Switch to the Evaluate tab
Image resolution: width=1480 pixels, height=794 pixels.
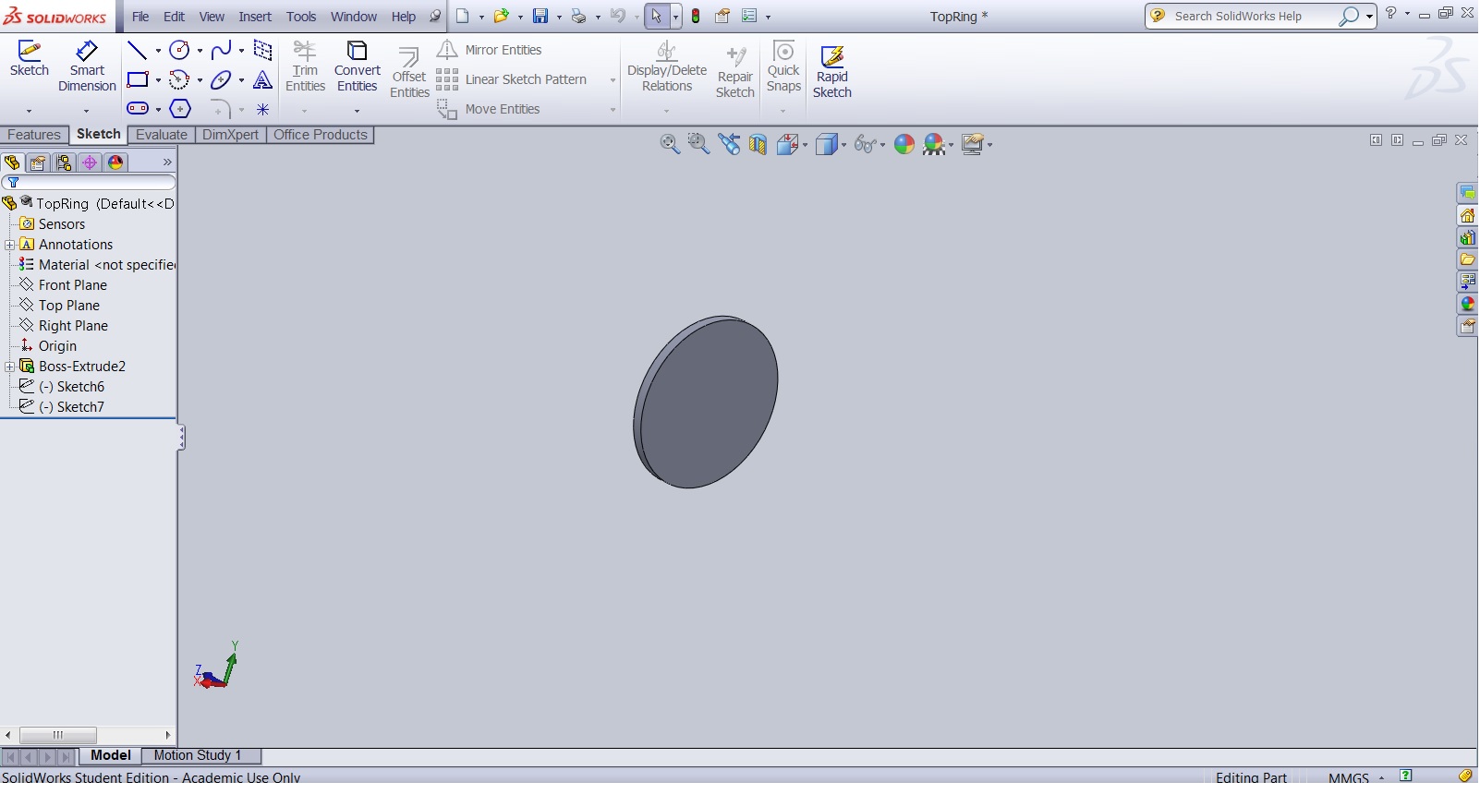(x=162, y=135)
